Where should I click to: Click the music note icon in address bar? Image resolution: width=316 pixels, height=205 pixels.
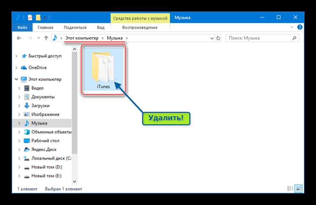(55, 38)
